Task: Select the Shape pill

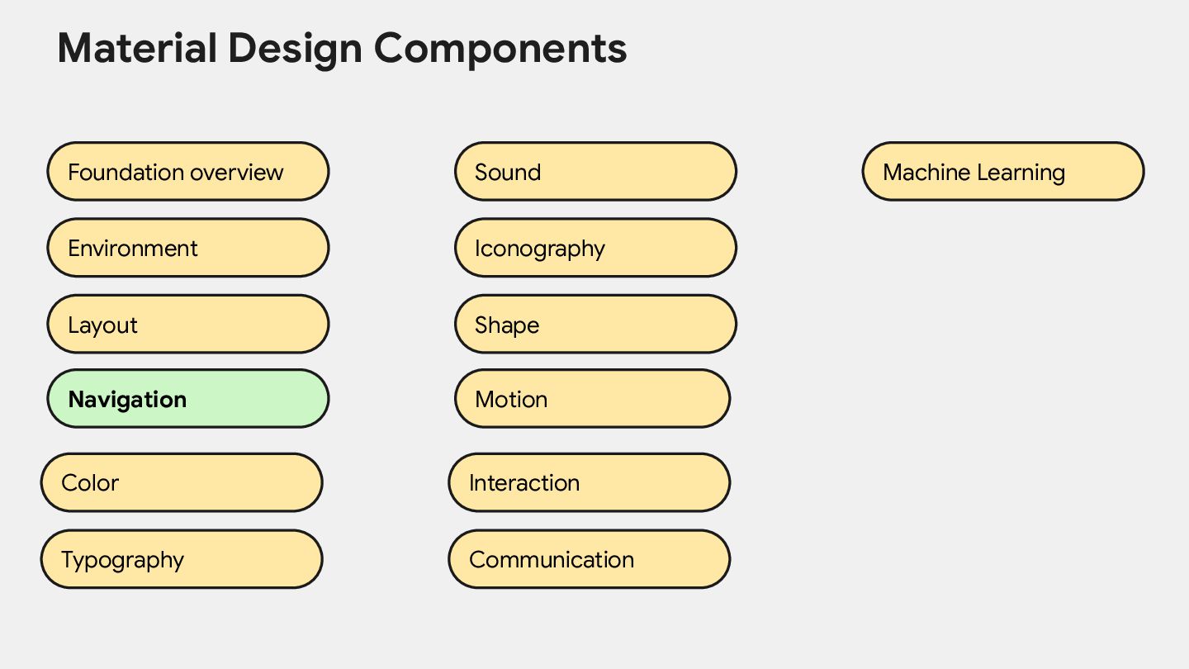Action: pos(595,324)
